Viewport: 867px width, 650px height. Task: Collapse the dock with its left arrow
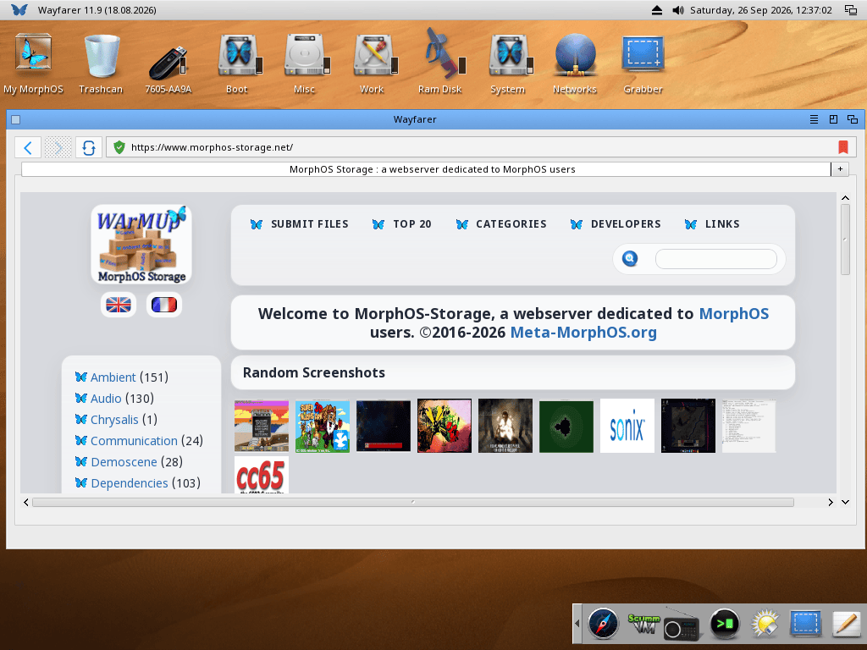tap(577, 624)
